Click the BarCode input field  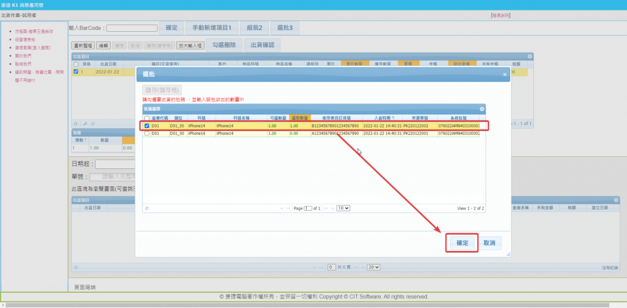click(x=132, y=28)
